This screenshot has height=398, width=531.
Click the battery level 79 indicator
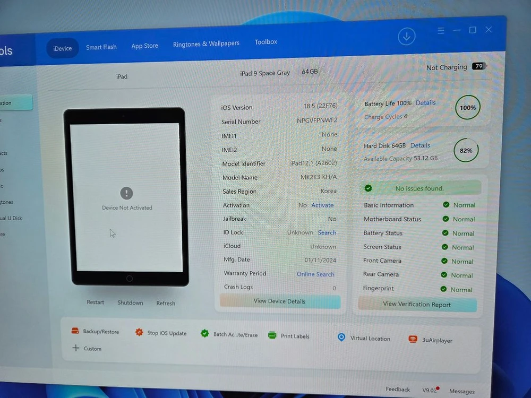[x=479, y=66]
